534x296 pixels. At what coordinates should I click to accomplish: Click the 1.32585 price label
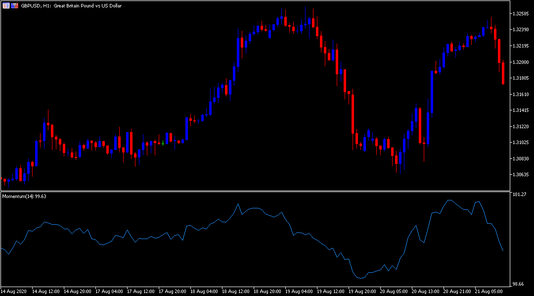pyautogui.click(x=520, y=14)
